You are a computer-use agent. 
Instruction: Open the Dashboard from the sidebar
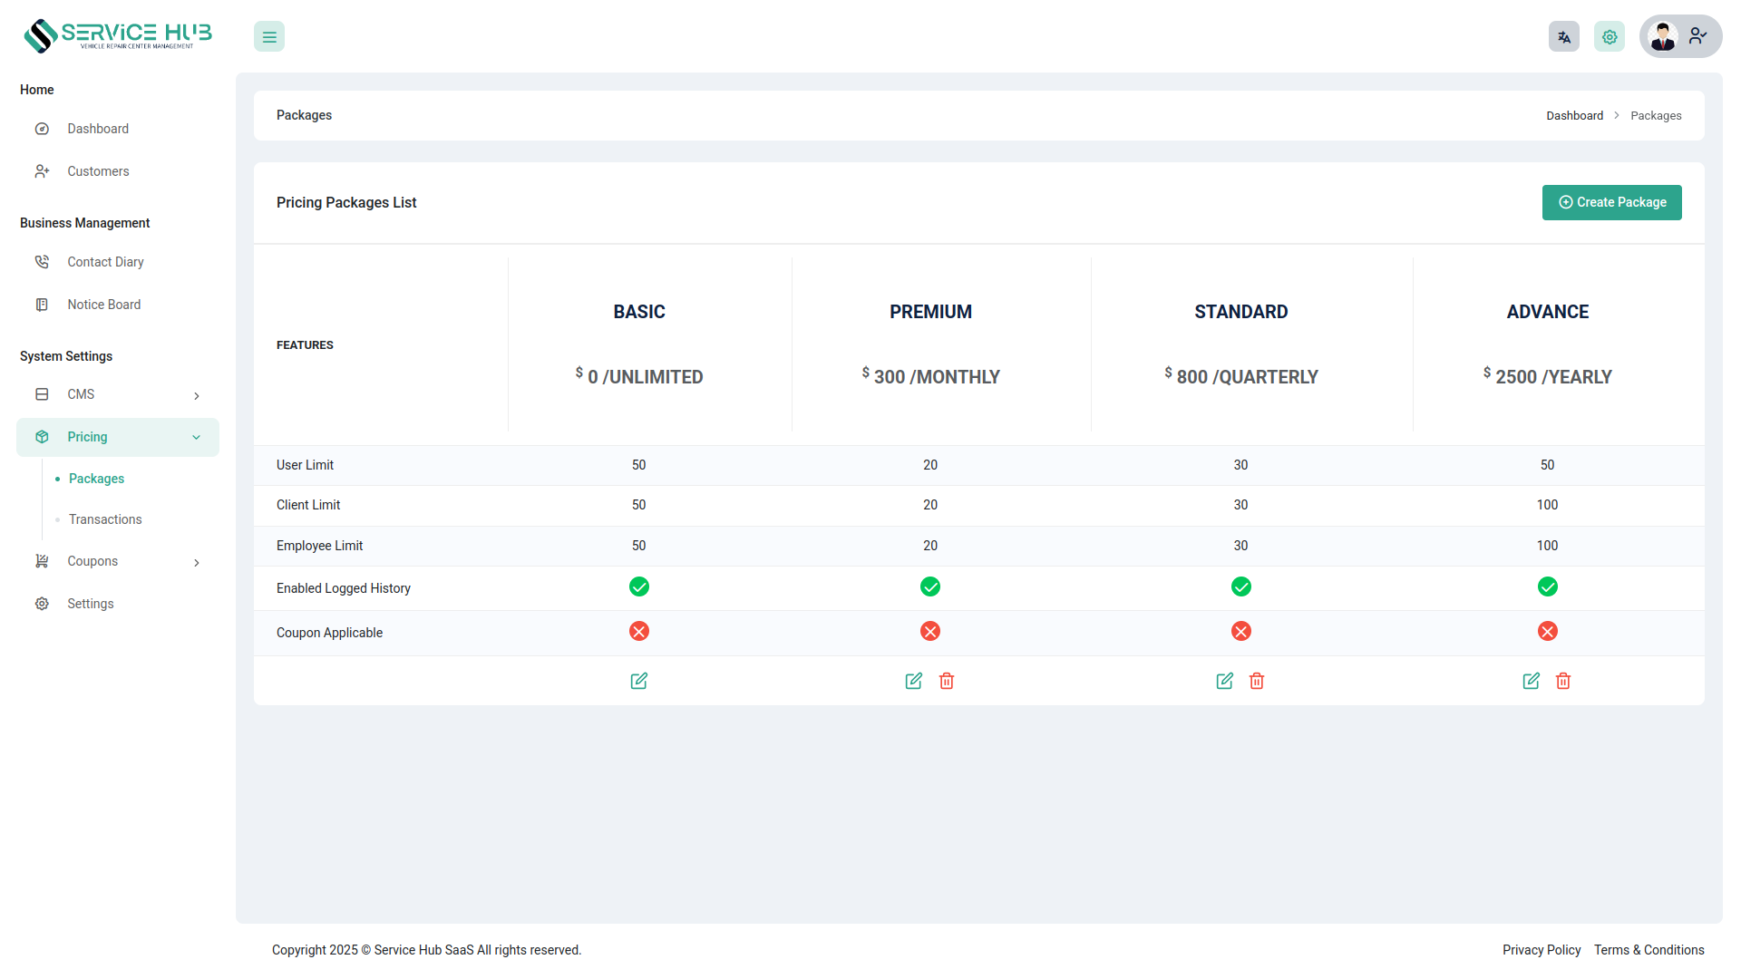[97, 129]
